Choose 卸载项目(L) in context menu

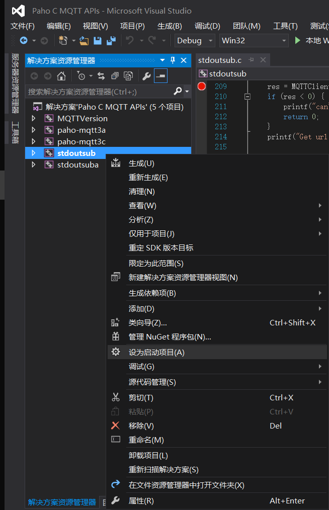(217, 455)
